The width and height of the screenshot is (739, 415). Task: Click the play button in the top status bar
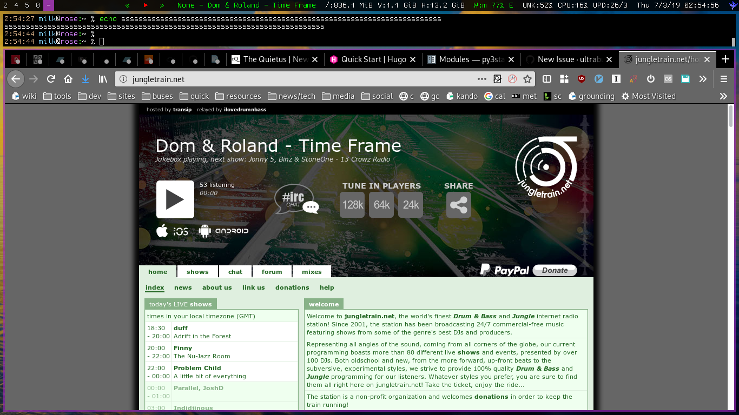(x=146, y=5)
